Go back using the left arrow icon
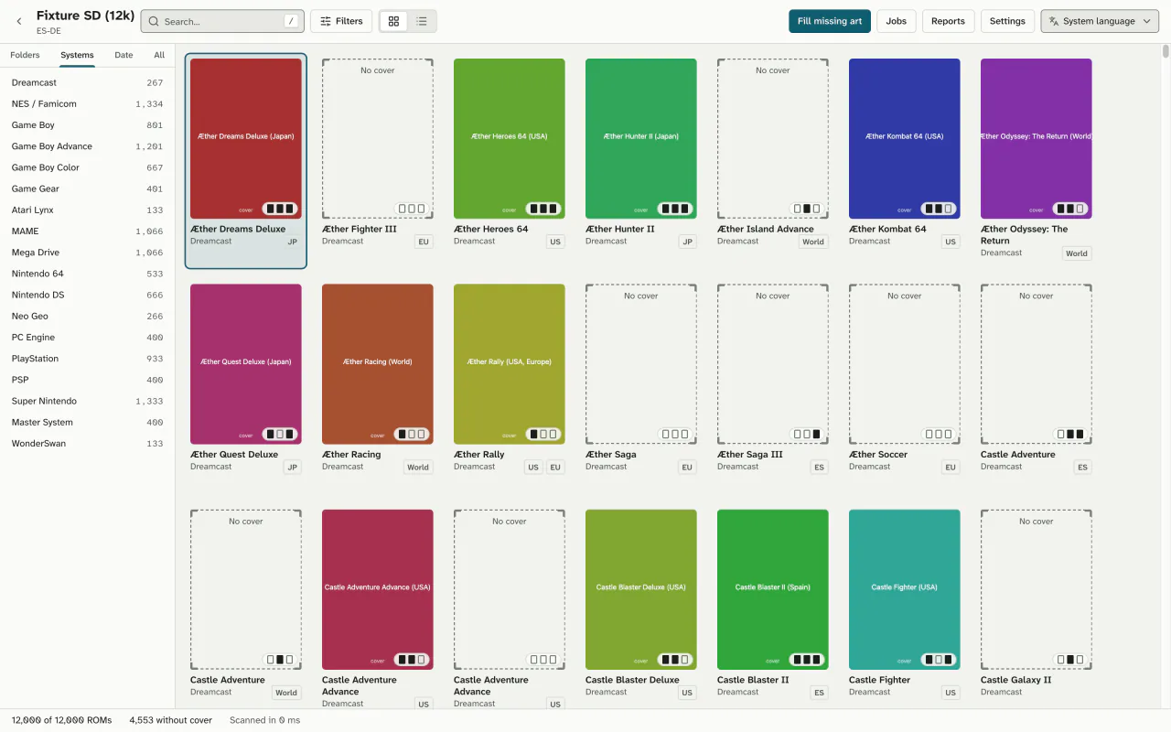 click(19, 21)
